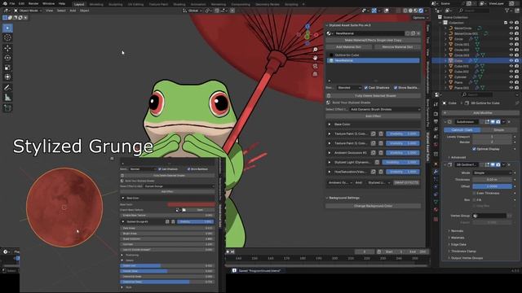
Task: Click Fully Delete Selected Shader button
Action: tap(375, 96)
